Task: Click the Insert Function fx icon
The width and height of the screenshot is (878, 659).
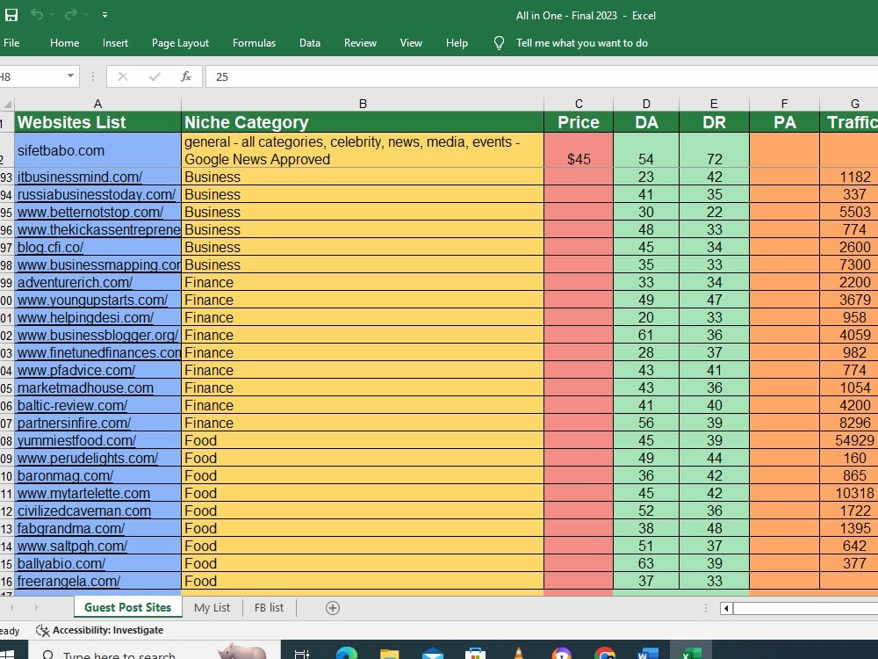Action: (x=186, y=76)
